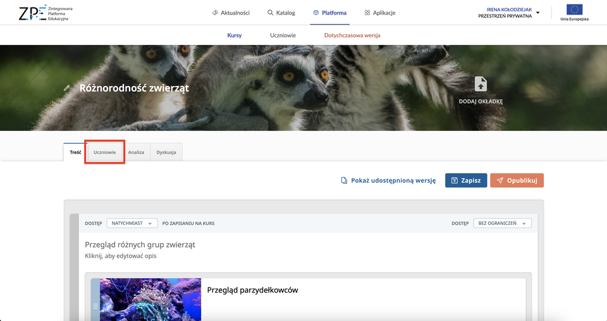
Task: Switch to the Analiza tab
Action: [136, 152]
